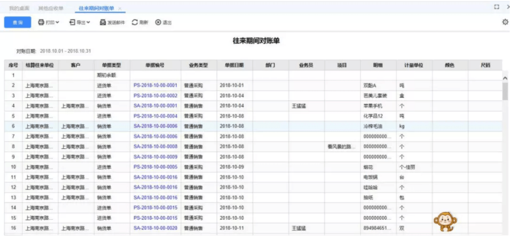This screenshot has width=515, height=246.
Task: Open document link PS-2018-10-00-0001
Action: pyautogui.click(x=155, y=86)
